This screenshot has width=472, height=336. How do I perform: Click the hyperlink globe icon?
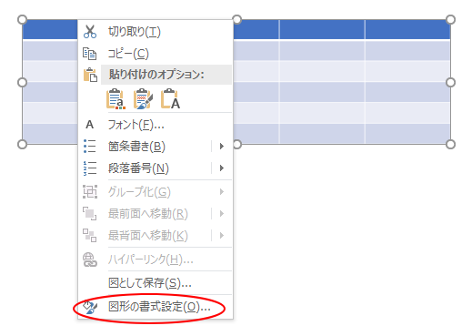tap(90, 260)
